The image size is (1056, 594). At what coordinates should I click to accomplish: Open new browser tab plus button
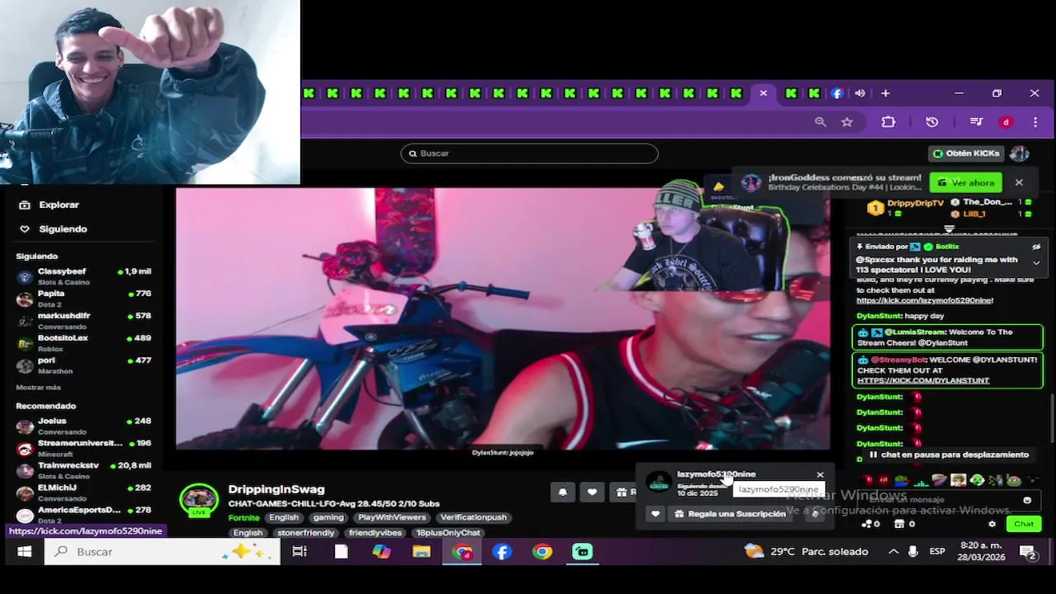(885, 93)
